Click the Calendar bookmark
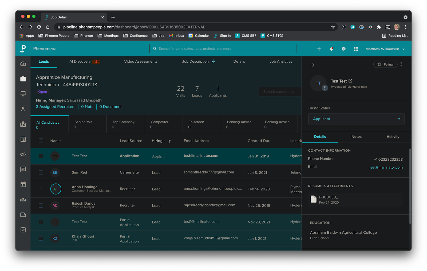Image resolution: width=427 pixels, height=271 pixels. coord(199,36)
